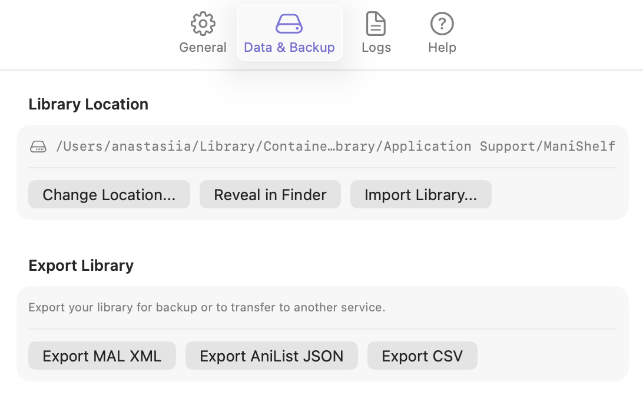Export library as AniList JSON
The image size is (643, 405).
(x=271, y=356)
